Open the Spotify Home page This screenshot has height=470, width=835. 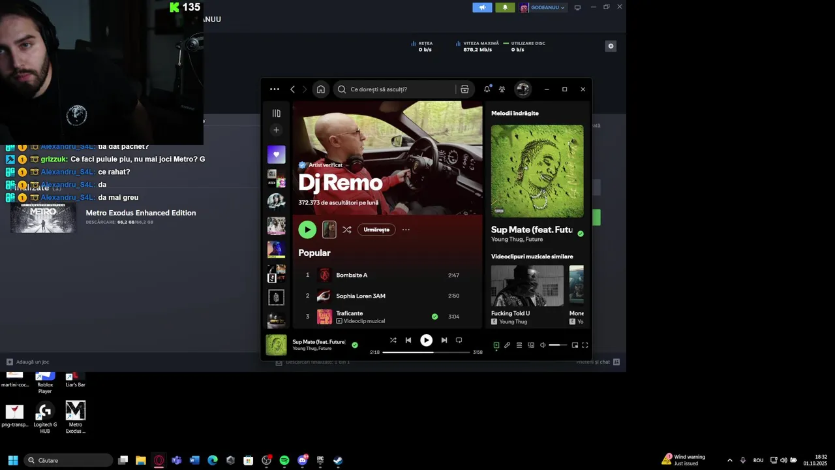pyautogui.click(x=320, y=89)
